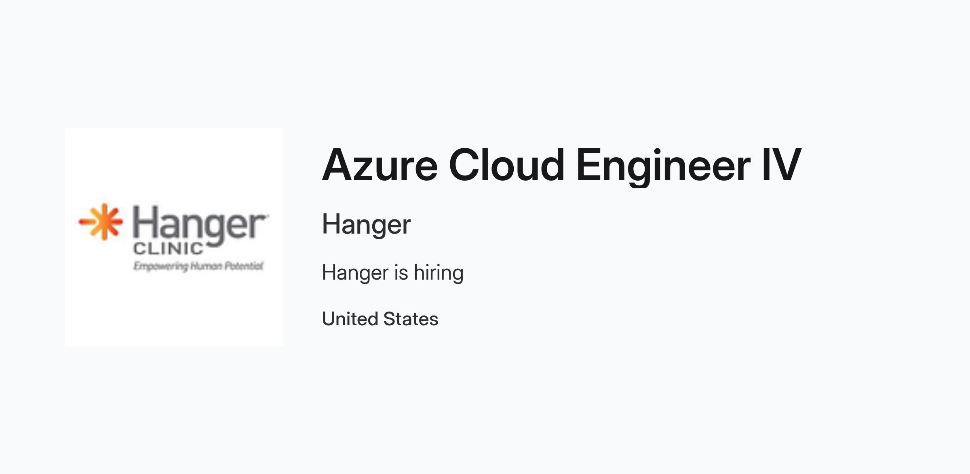Click the word "States" in the location
Screen dimensions: 970x474
[411, 319]
